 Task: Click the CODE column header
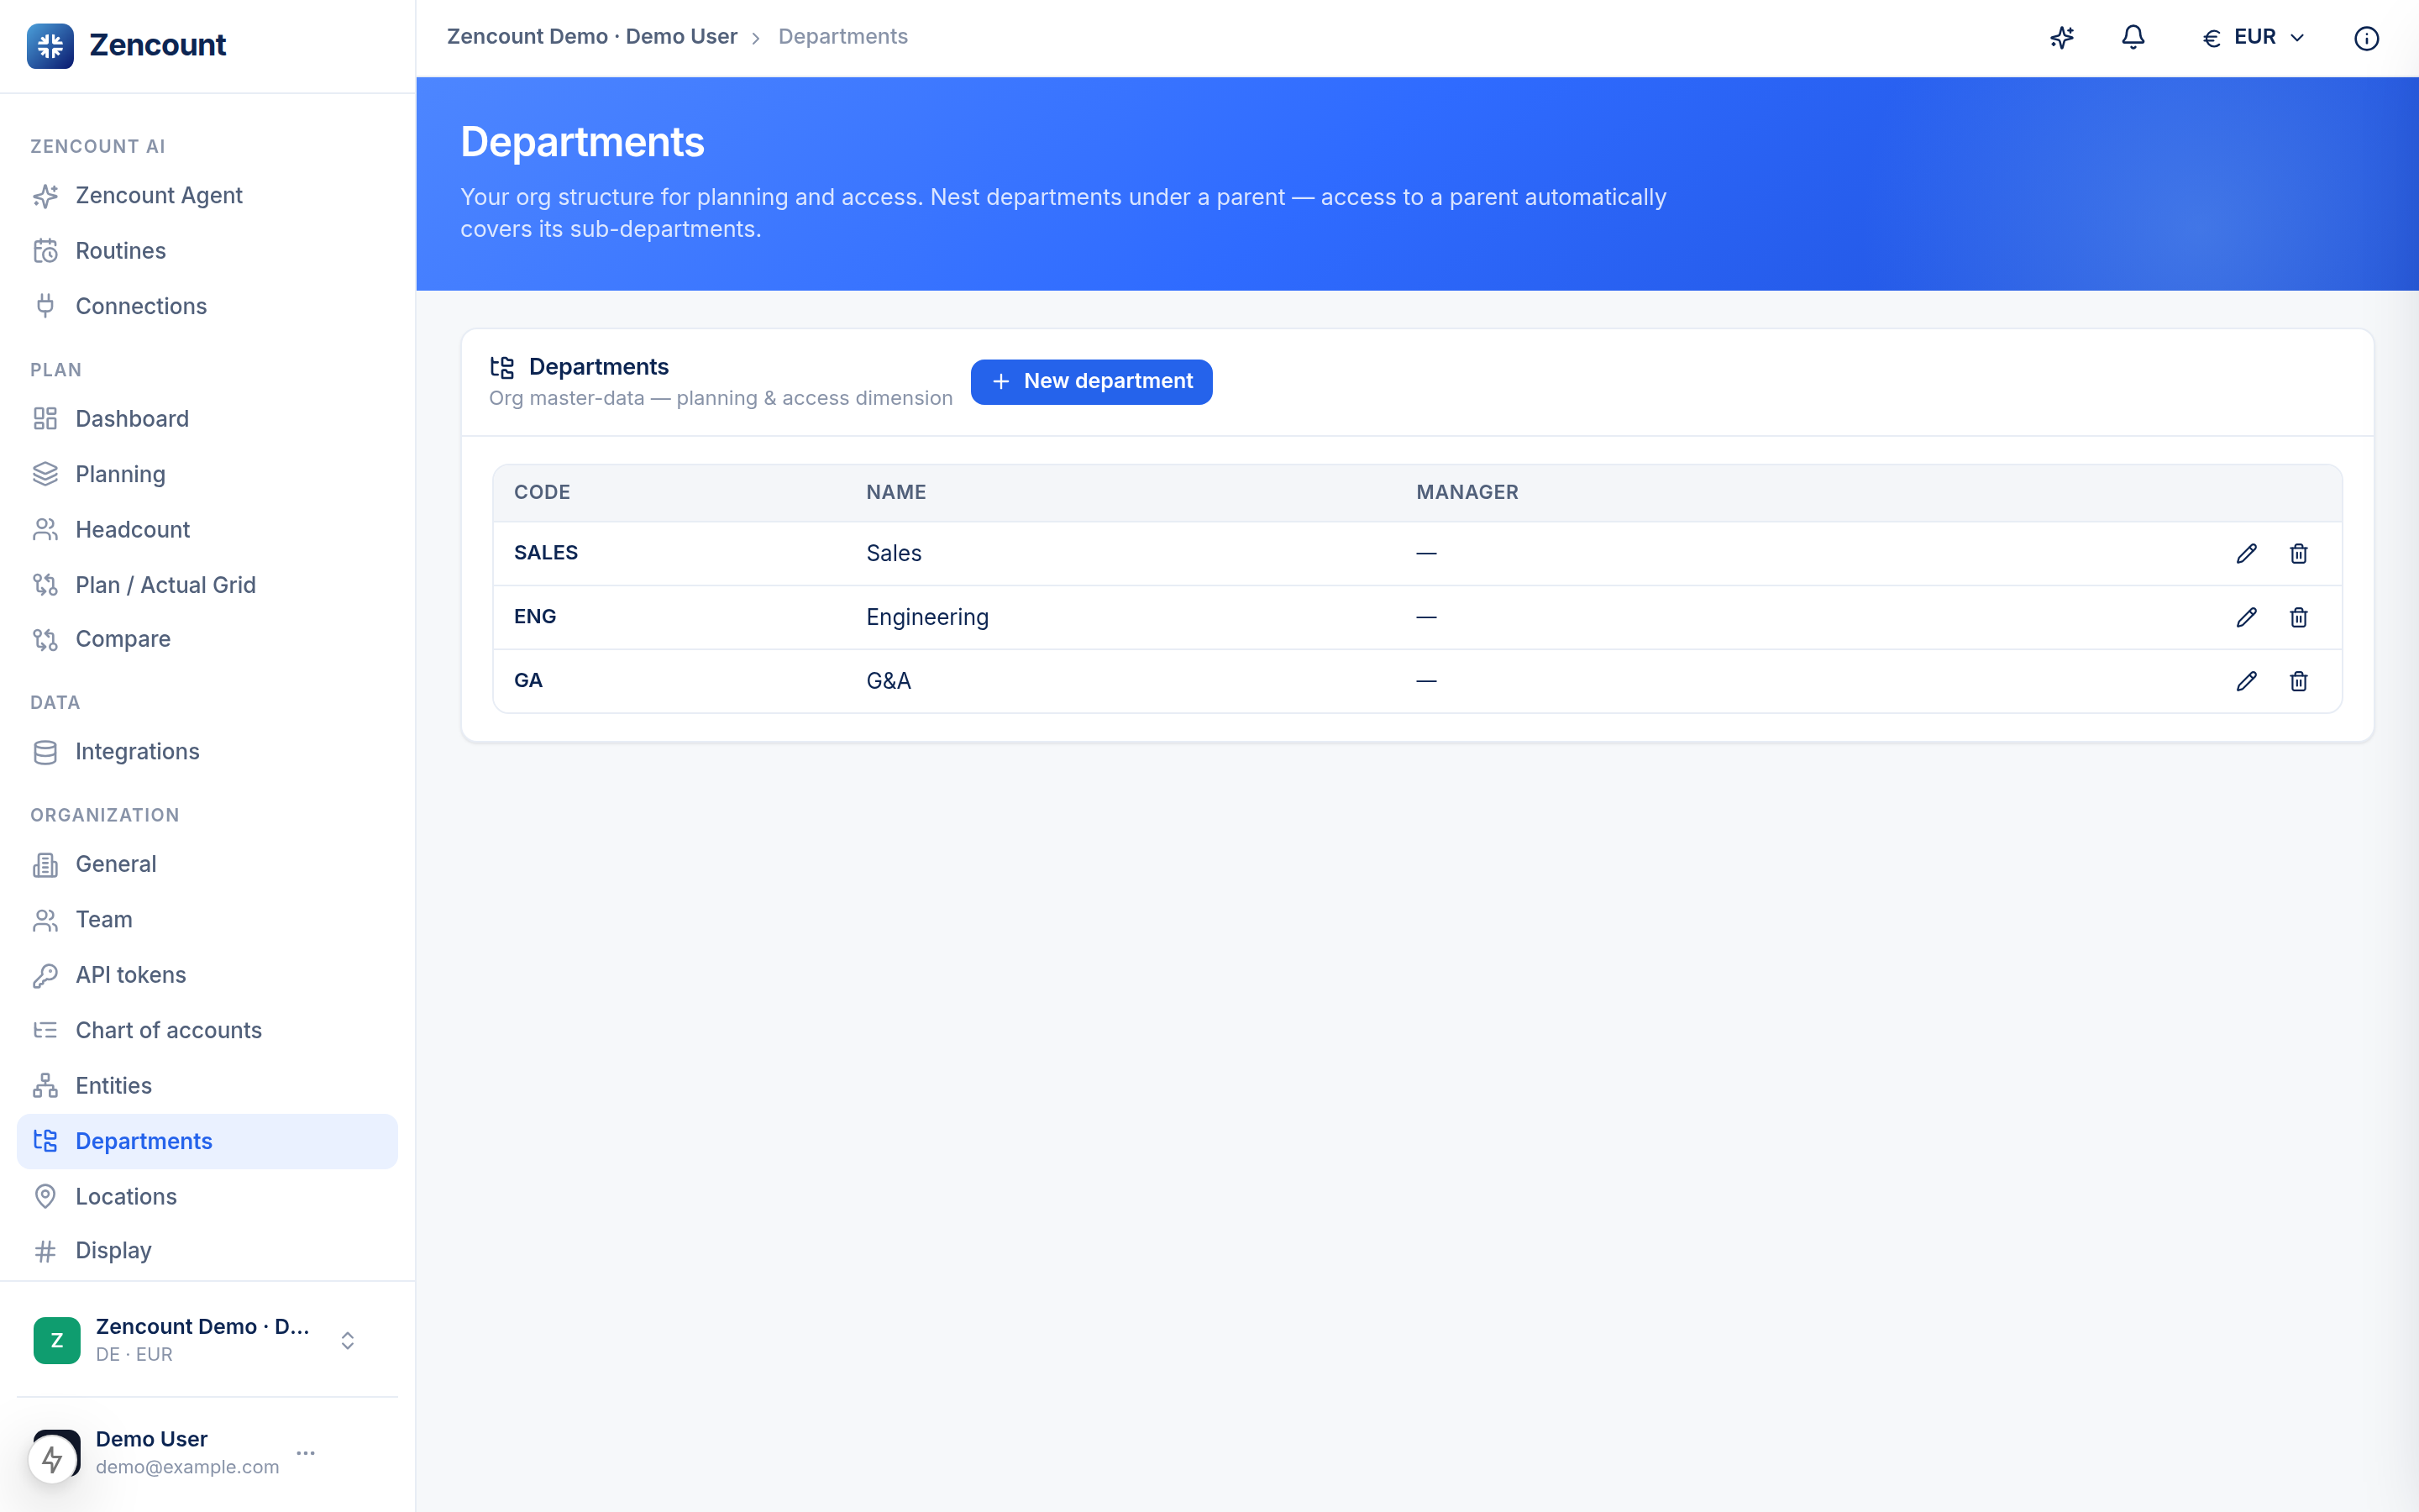542,492
